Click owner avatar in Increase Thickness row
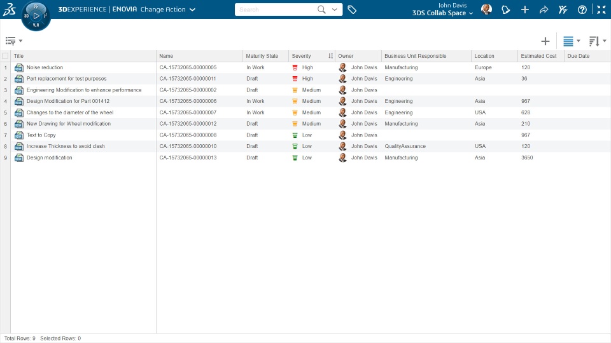This screenshot has width=611, height=343. [x=342, y=146]
